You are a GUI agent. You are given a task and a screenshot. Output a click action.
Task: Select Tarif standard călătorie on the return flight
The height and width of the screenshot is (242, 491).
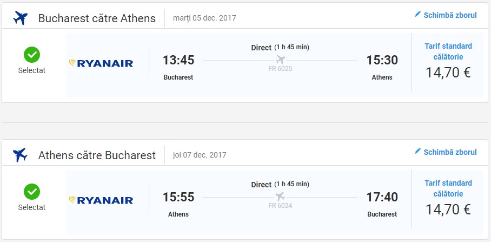[448, 188]
